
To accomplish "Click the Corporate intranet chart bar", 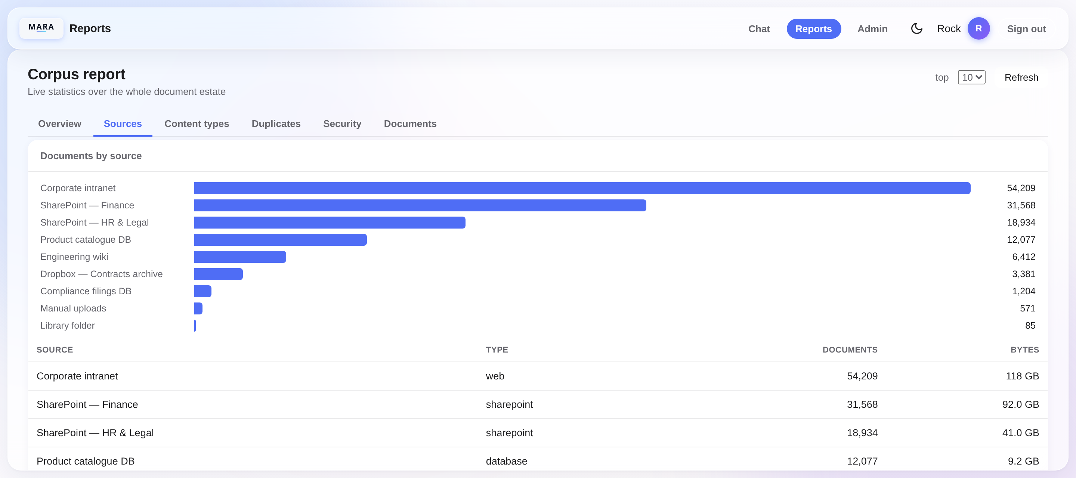I will click(x=582, y=188).
